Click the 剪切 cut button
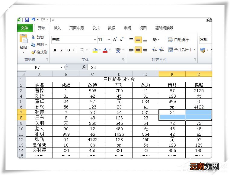Screen dimensions: 230x175 pos(38,37)
